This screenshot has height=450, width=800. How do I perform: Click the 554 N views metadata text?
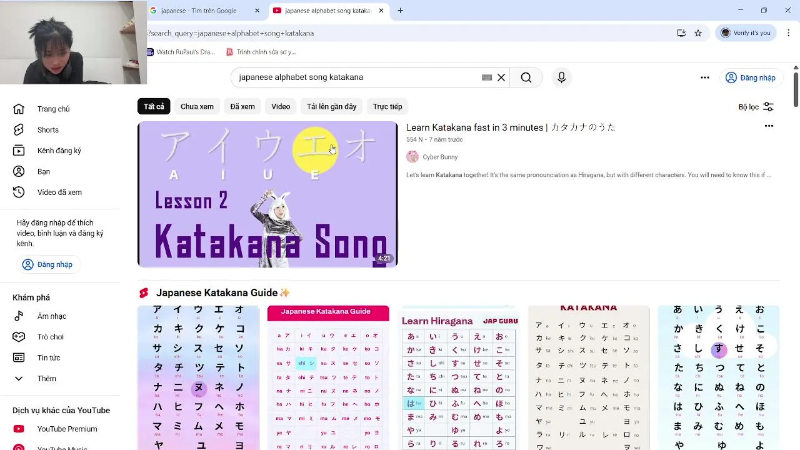coord(414,140)
